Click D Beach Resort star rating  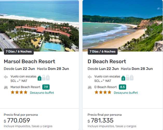coord(103,92)
